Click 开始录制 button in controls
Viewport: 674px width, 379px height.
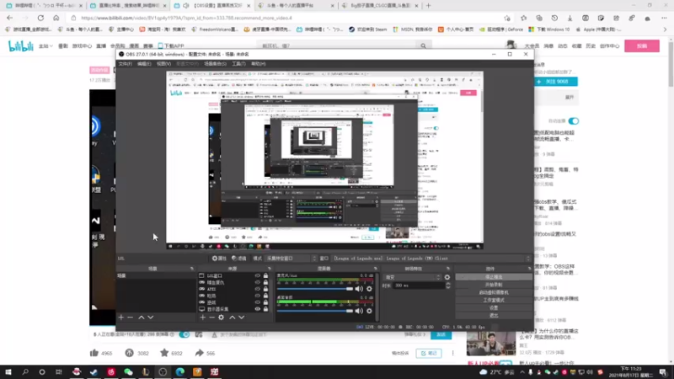(x=494, y=285)
